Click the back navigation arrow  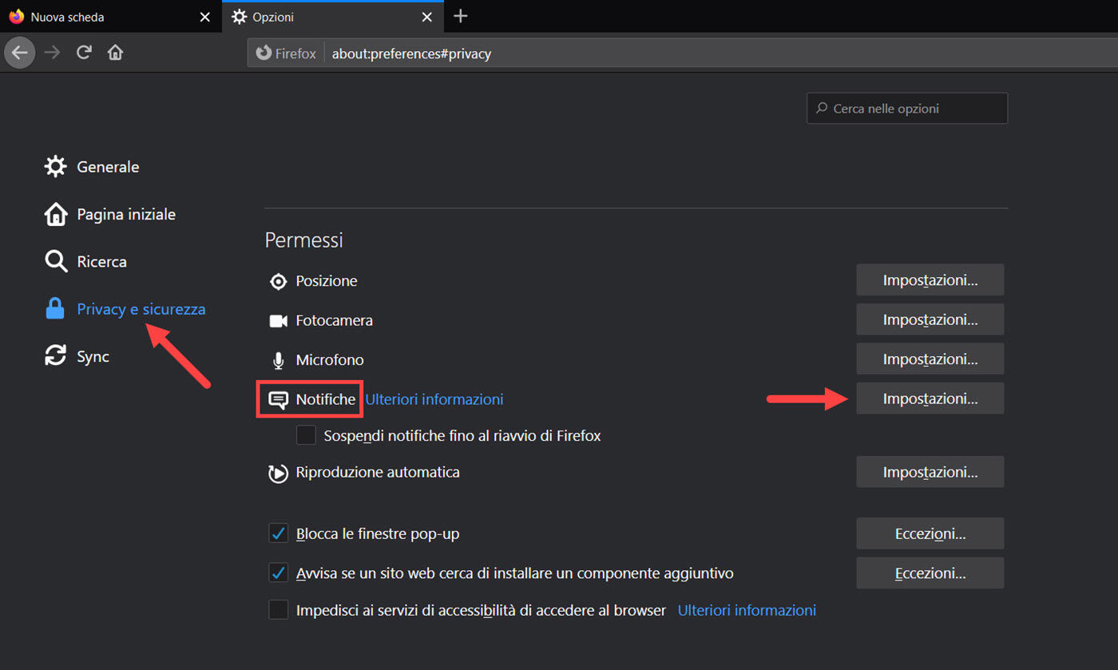pos(20,54)
